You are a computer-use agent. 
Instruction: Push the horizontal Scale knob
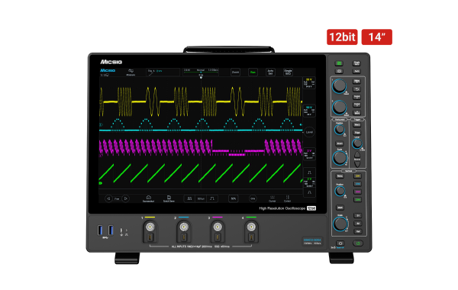[340, 158]
